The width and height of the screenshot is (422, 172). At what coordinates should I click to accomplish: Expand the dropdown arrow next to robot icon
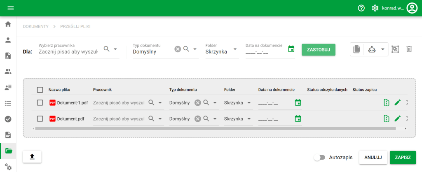pos(383,49)
